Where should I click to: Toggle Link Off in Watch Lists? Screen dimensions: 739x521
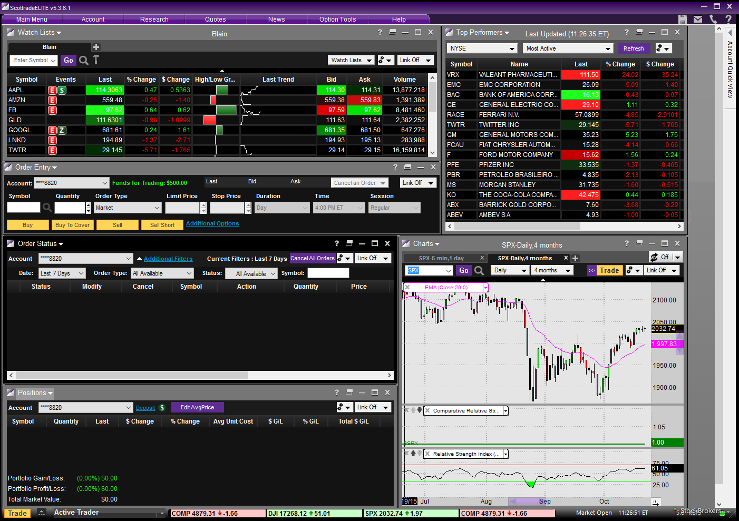(x=415, y=60)
